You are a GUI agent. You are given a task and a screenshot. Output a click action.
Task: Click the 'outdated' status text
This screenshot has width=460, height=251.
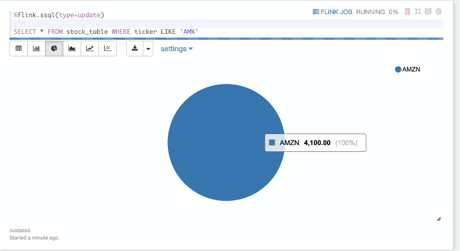click(20, 231)
